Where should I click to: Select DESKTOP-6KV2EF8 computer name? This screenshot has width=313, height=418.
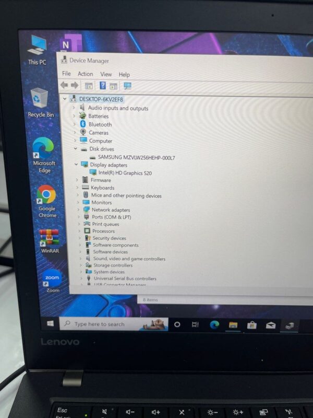tap(101, 99)
